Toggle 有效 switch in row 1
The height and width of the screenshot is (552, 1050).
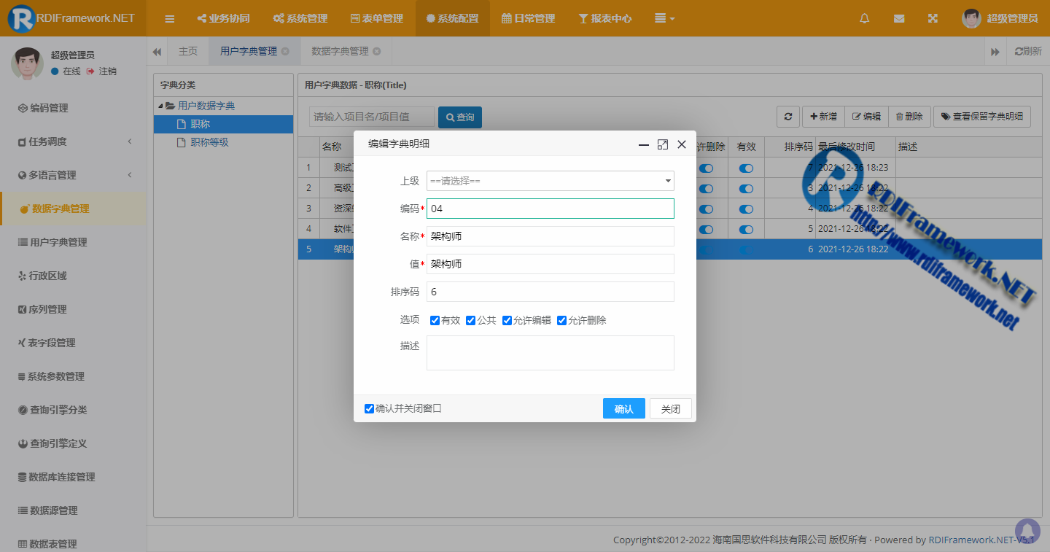coord(746,168)
